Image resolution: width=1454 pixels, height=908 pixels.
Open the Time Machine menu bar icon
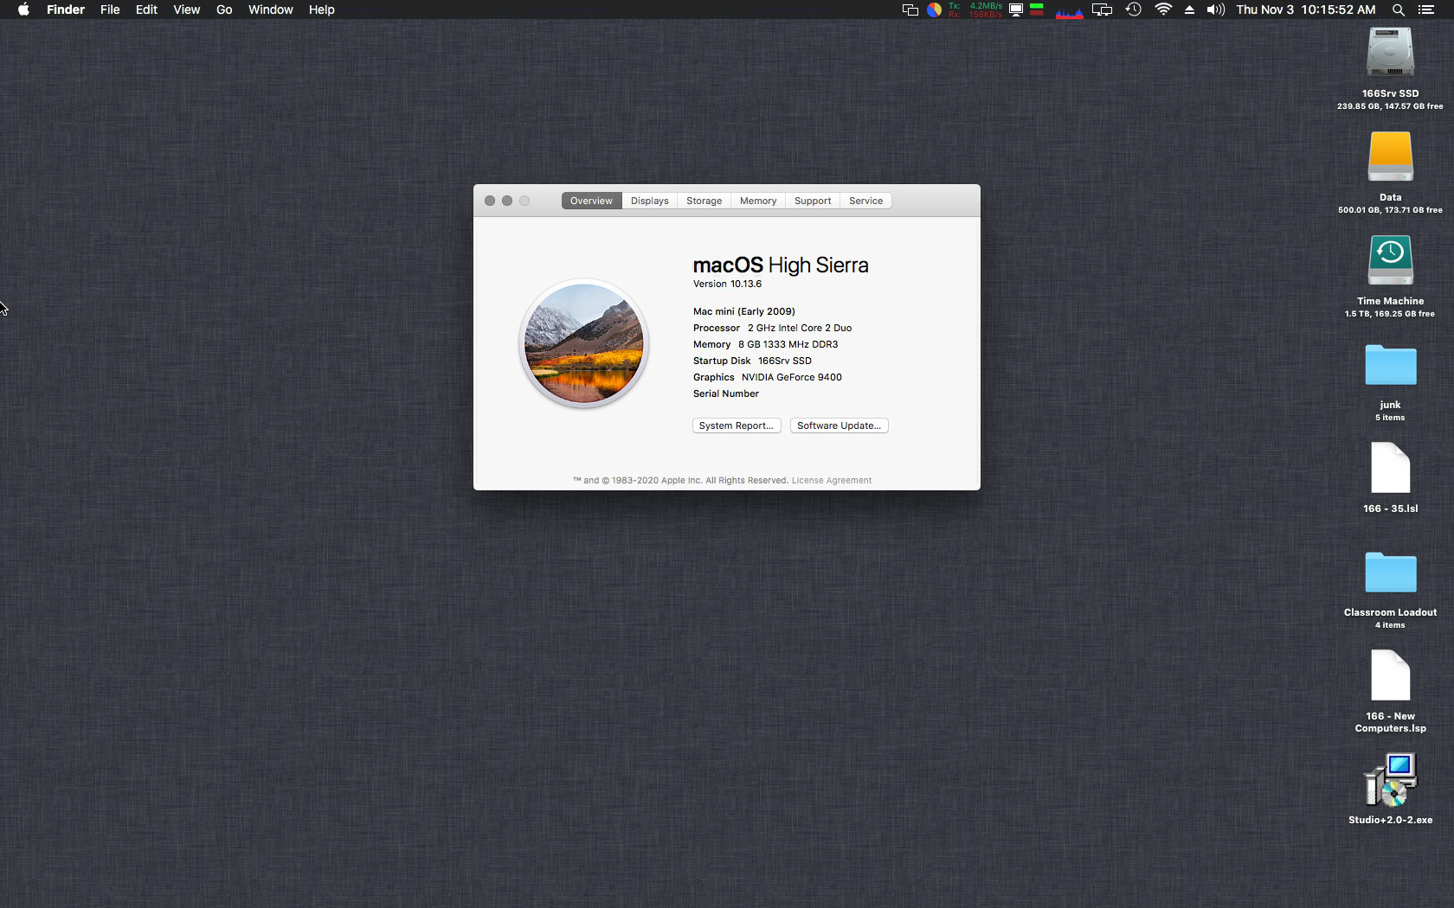point(1134,10)
